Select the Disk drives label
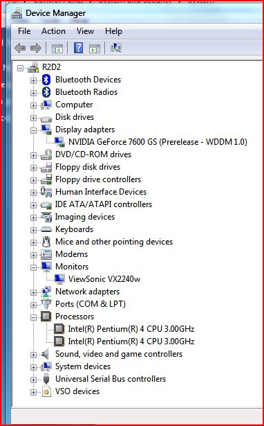264x426 pixels. point(75,117)
